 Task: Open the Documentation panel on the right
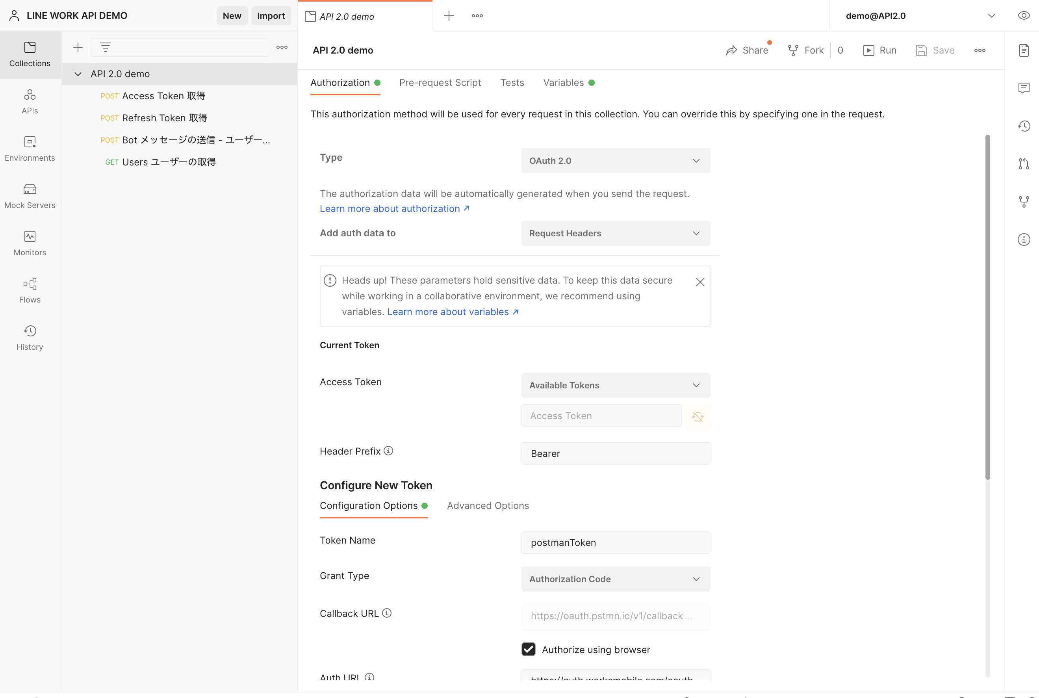[1024, 50]
